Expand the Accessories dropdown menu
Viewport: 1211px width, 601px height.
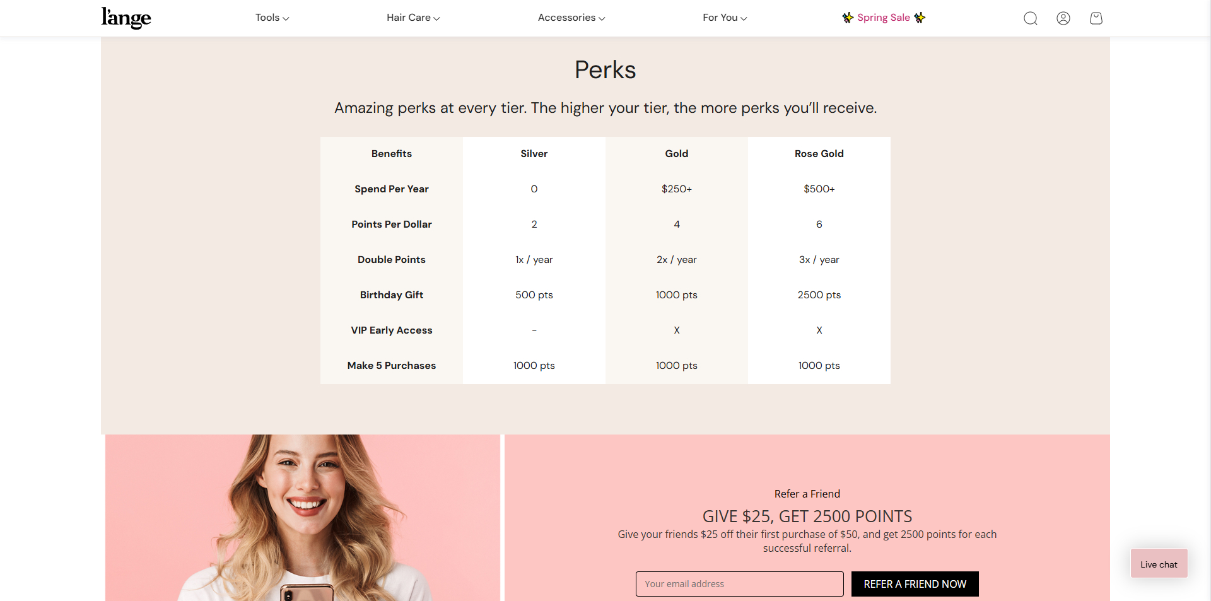tap(571, 18)
